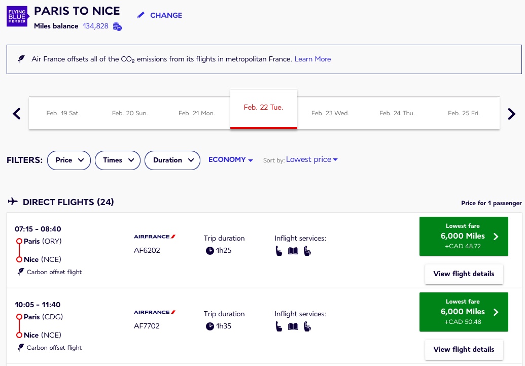The height and width of the screenshot is (366, 525).
Task: Click the newspaper service icon for AF6202
Action: pos(293,251)
